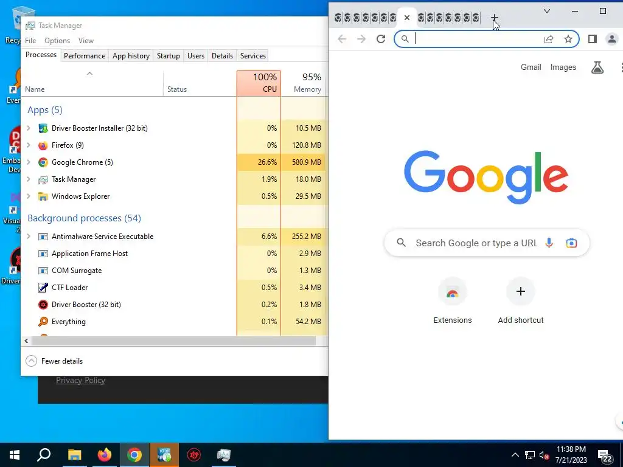Expand the Task Manager process row
Viewport: 623px width, 467px height.
(x=28, y=179)
